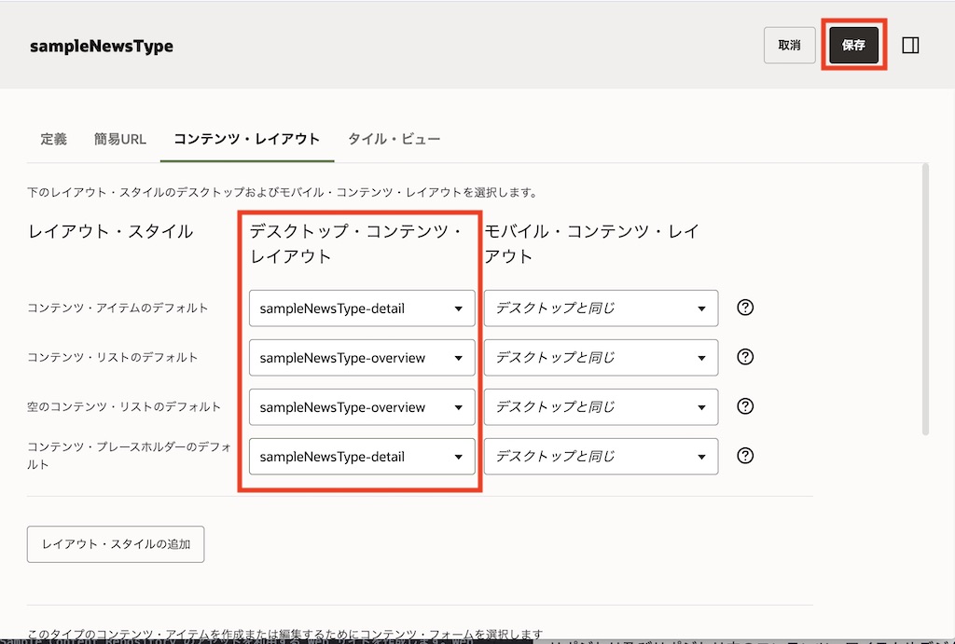Screen dimensions: 955x644
Task: Open mobile layout dropdown for コンテンツ・プレースホルダーのデフォルト
Action: [601, 457]
